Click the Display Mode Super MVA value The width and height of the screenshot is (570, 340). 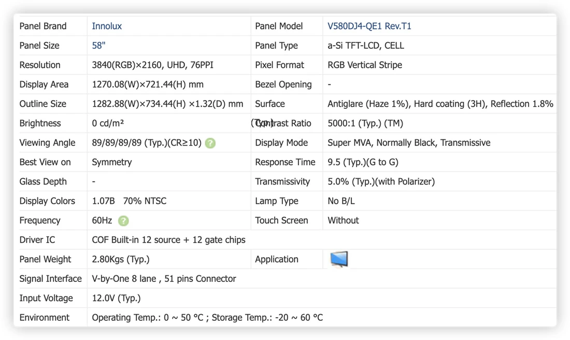click(409, 143)
